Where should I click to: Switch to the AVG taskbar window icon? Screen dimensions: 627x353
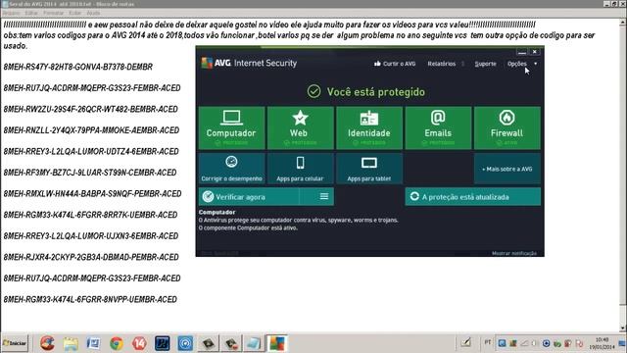pos(277,343)
